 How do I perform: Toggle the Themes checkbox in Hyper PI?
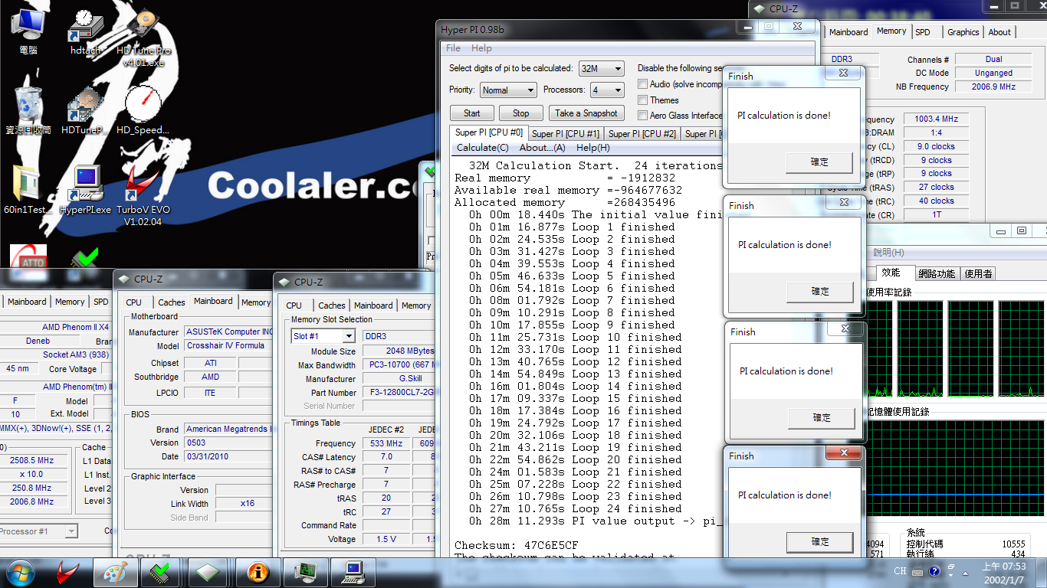[x=643, y=100]
